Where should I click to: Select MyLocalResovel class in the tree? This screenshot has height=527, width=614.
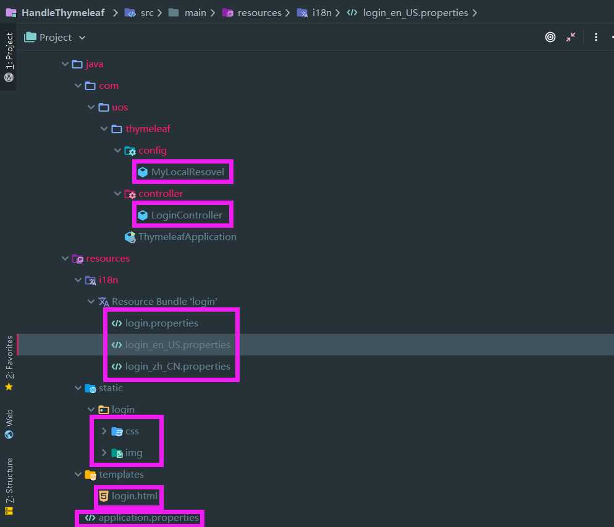(x=188, y=172)
